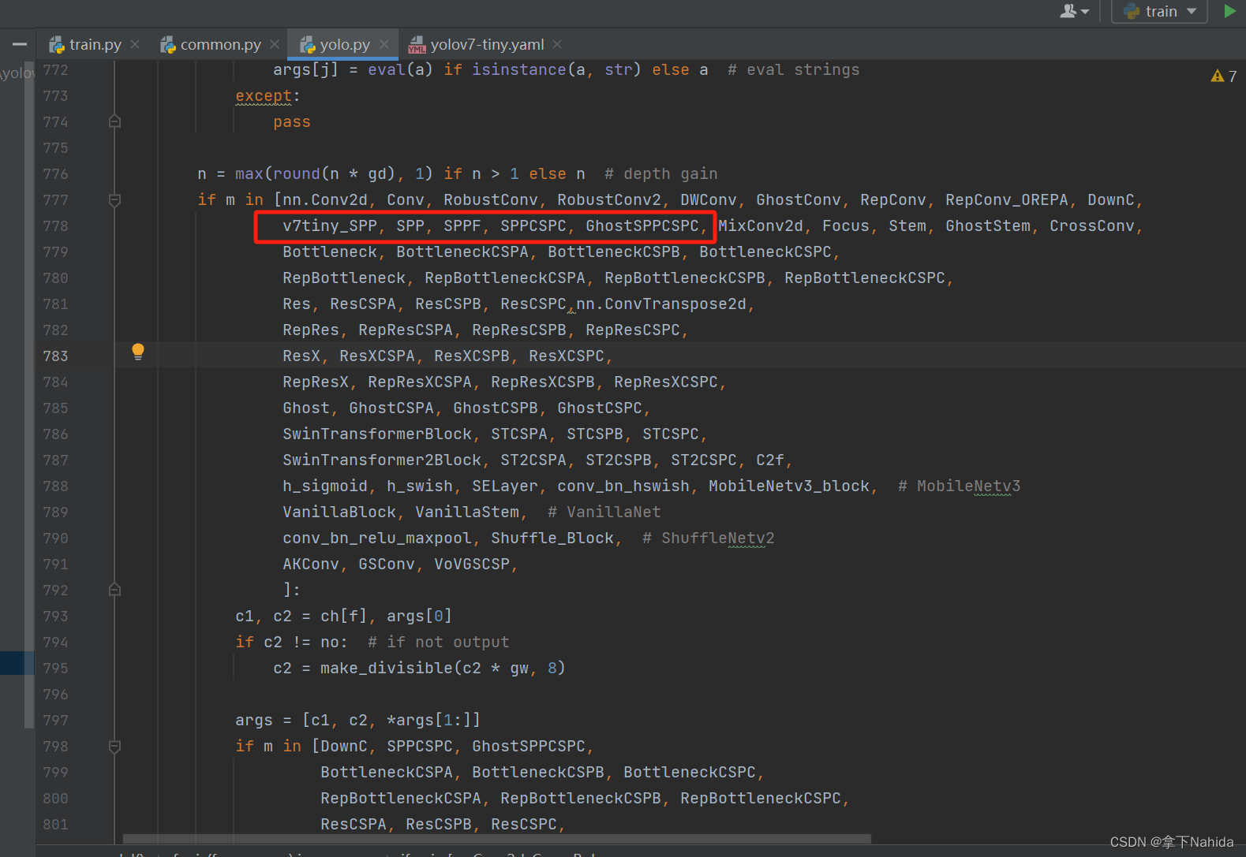Open the user account menu icon

coord(1074,11)
